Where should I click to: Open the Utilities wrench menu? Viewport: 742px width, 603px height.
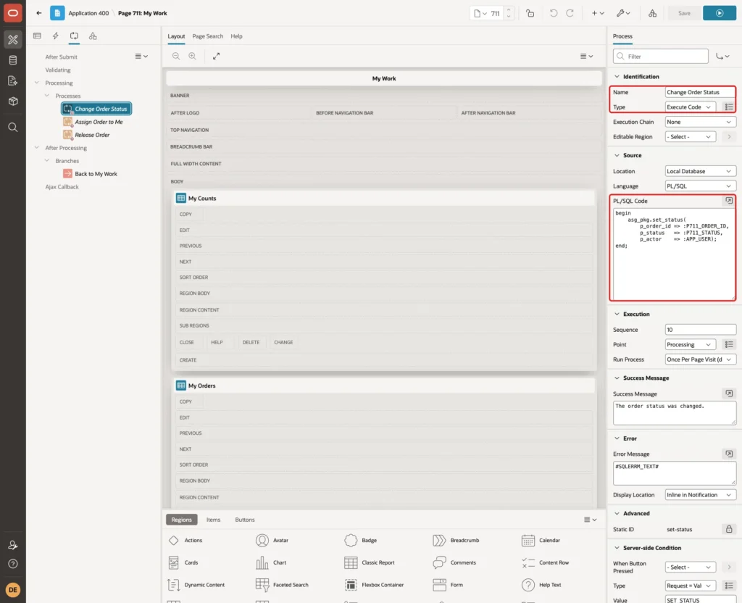(x=623, y=13)
